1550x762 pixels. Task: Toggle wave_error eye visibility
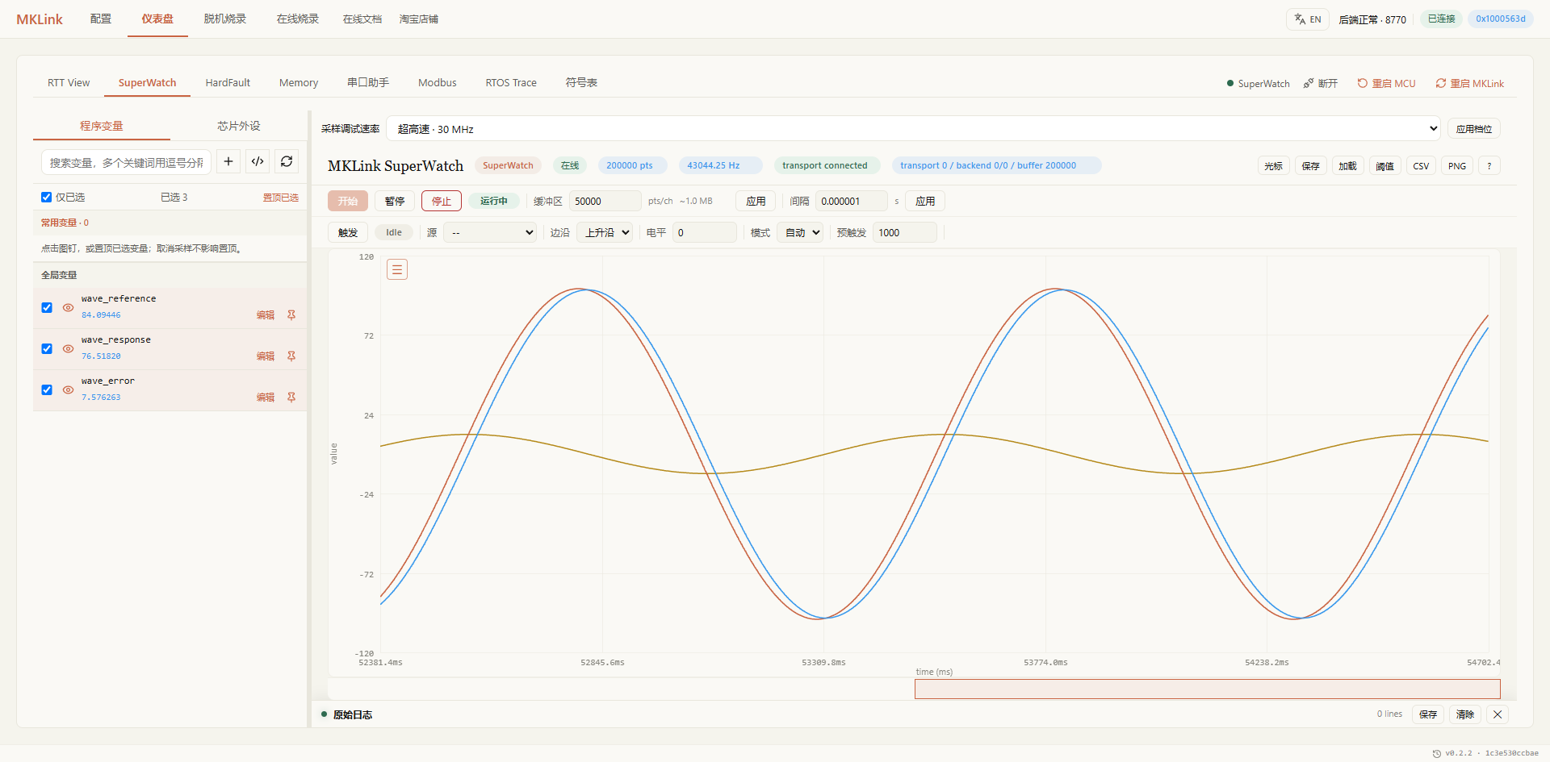click(69, 389)
